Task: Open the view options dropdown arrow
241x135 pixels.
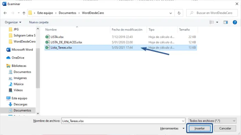Action: 217,22
